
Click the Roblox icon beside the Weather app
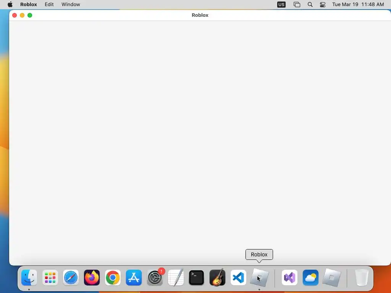(331, 277)
